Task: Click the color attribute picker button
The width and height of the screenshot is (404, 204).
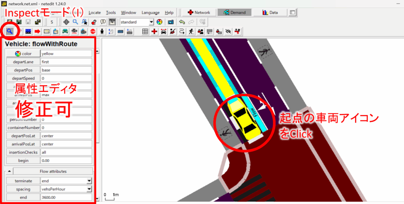Action: tap(23, 54)
